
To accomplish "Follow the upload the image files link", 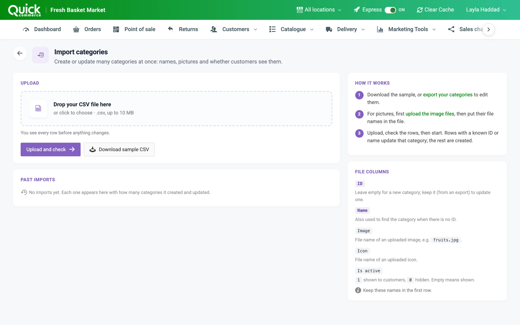I will point(430,114).
